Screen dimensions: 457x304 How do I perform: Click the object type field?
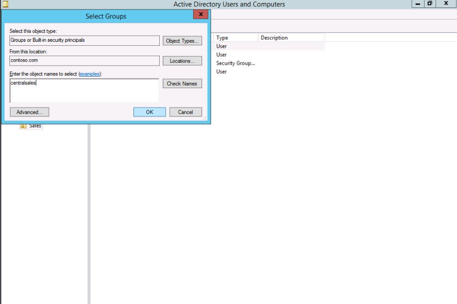point(84,40)
